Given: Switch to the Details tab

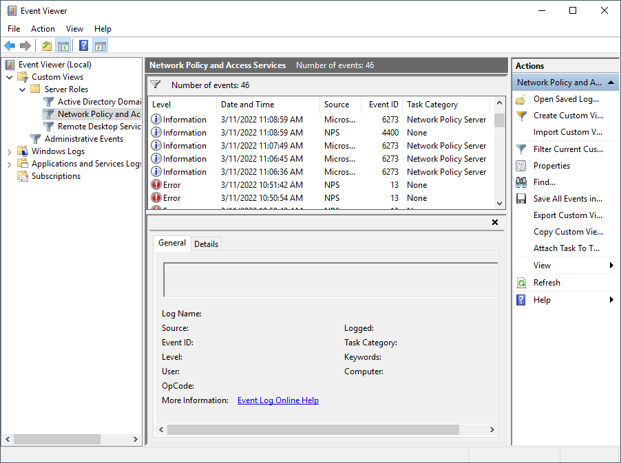Looking at the screenshot, I should 206,243.
